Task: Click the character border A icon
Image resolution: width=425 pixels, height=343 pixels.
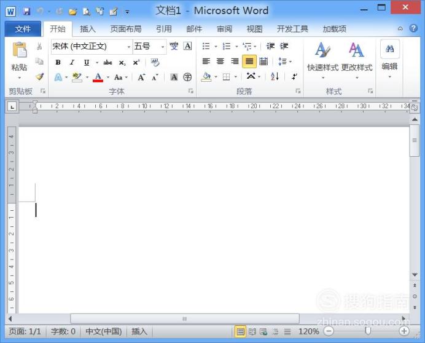Action: [x=187, y=46]
